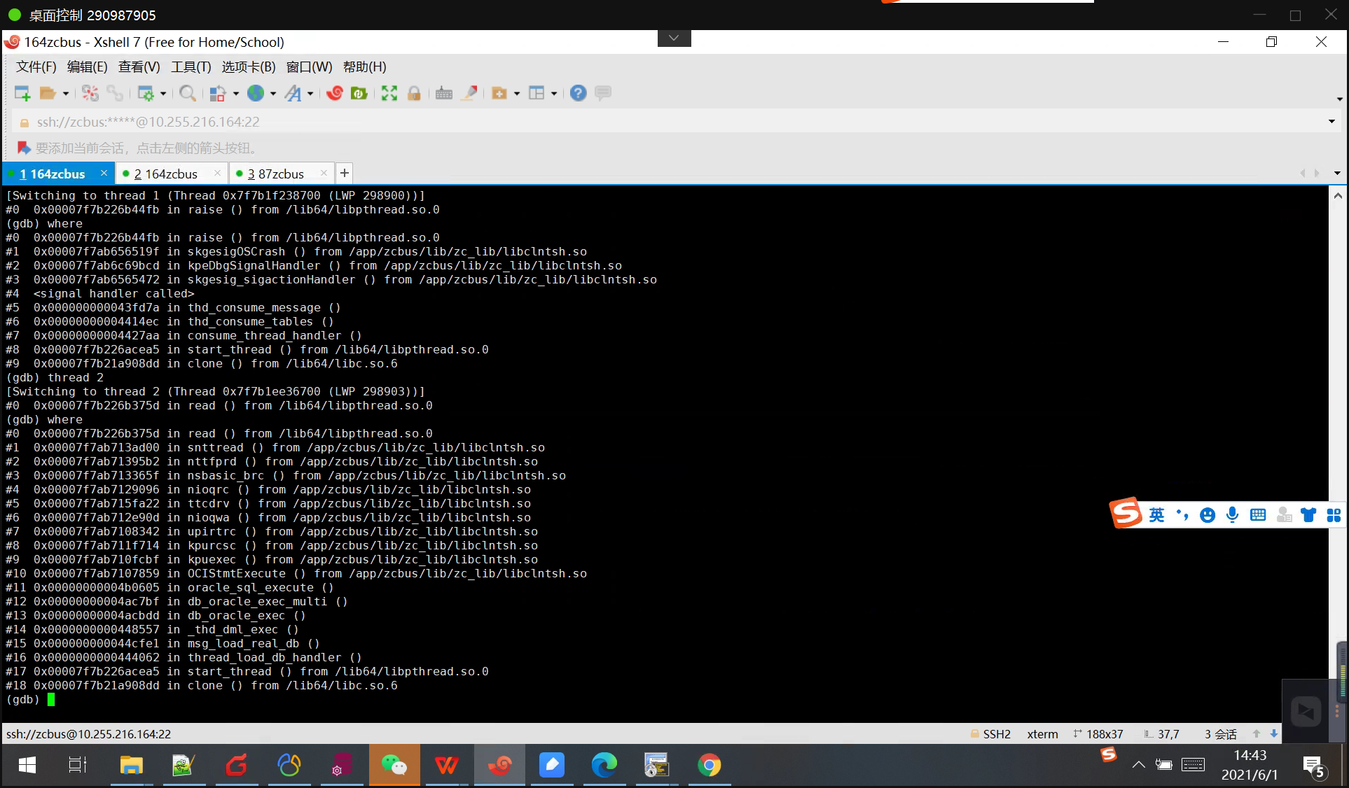This screenshot has width=1349, height=788.
Task: Click the highlighter pen icon
Action: 470,93
